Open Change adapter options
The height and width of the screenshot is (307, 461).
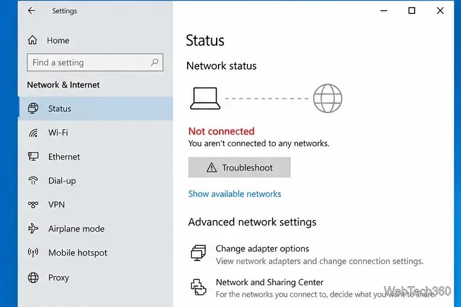262,249
